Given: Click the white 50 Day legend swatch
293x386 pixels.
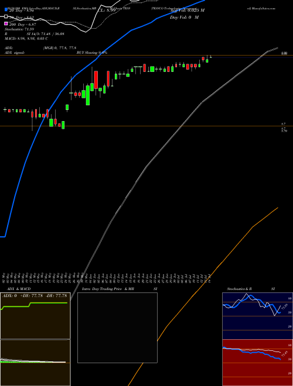Looking at the screenshot, I should click(6, 17).
